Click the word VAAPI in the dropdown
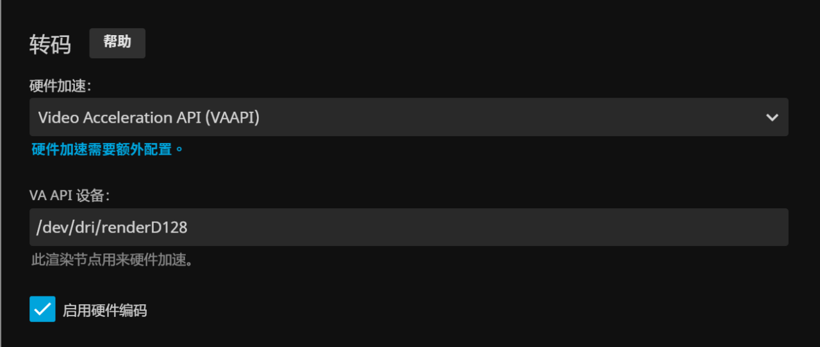 234,118
